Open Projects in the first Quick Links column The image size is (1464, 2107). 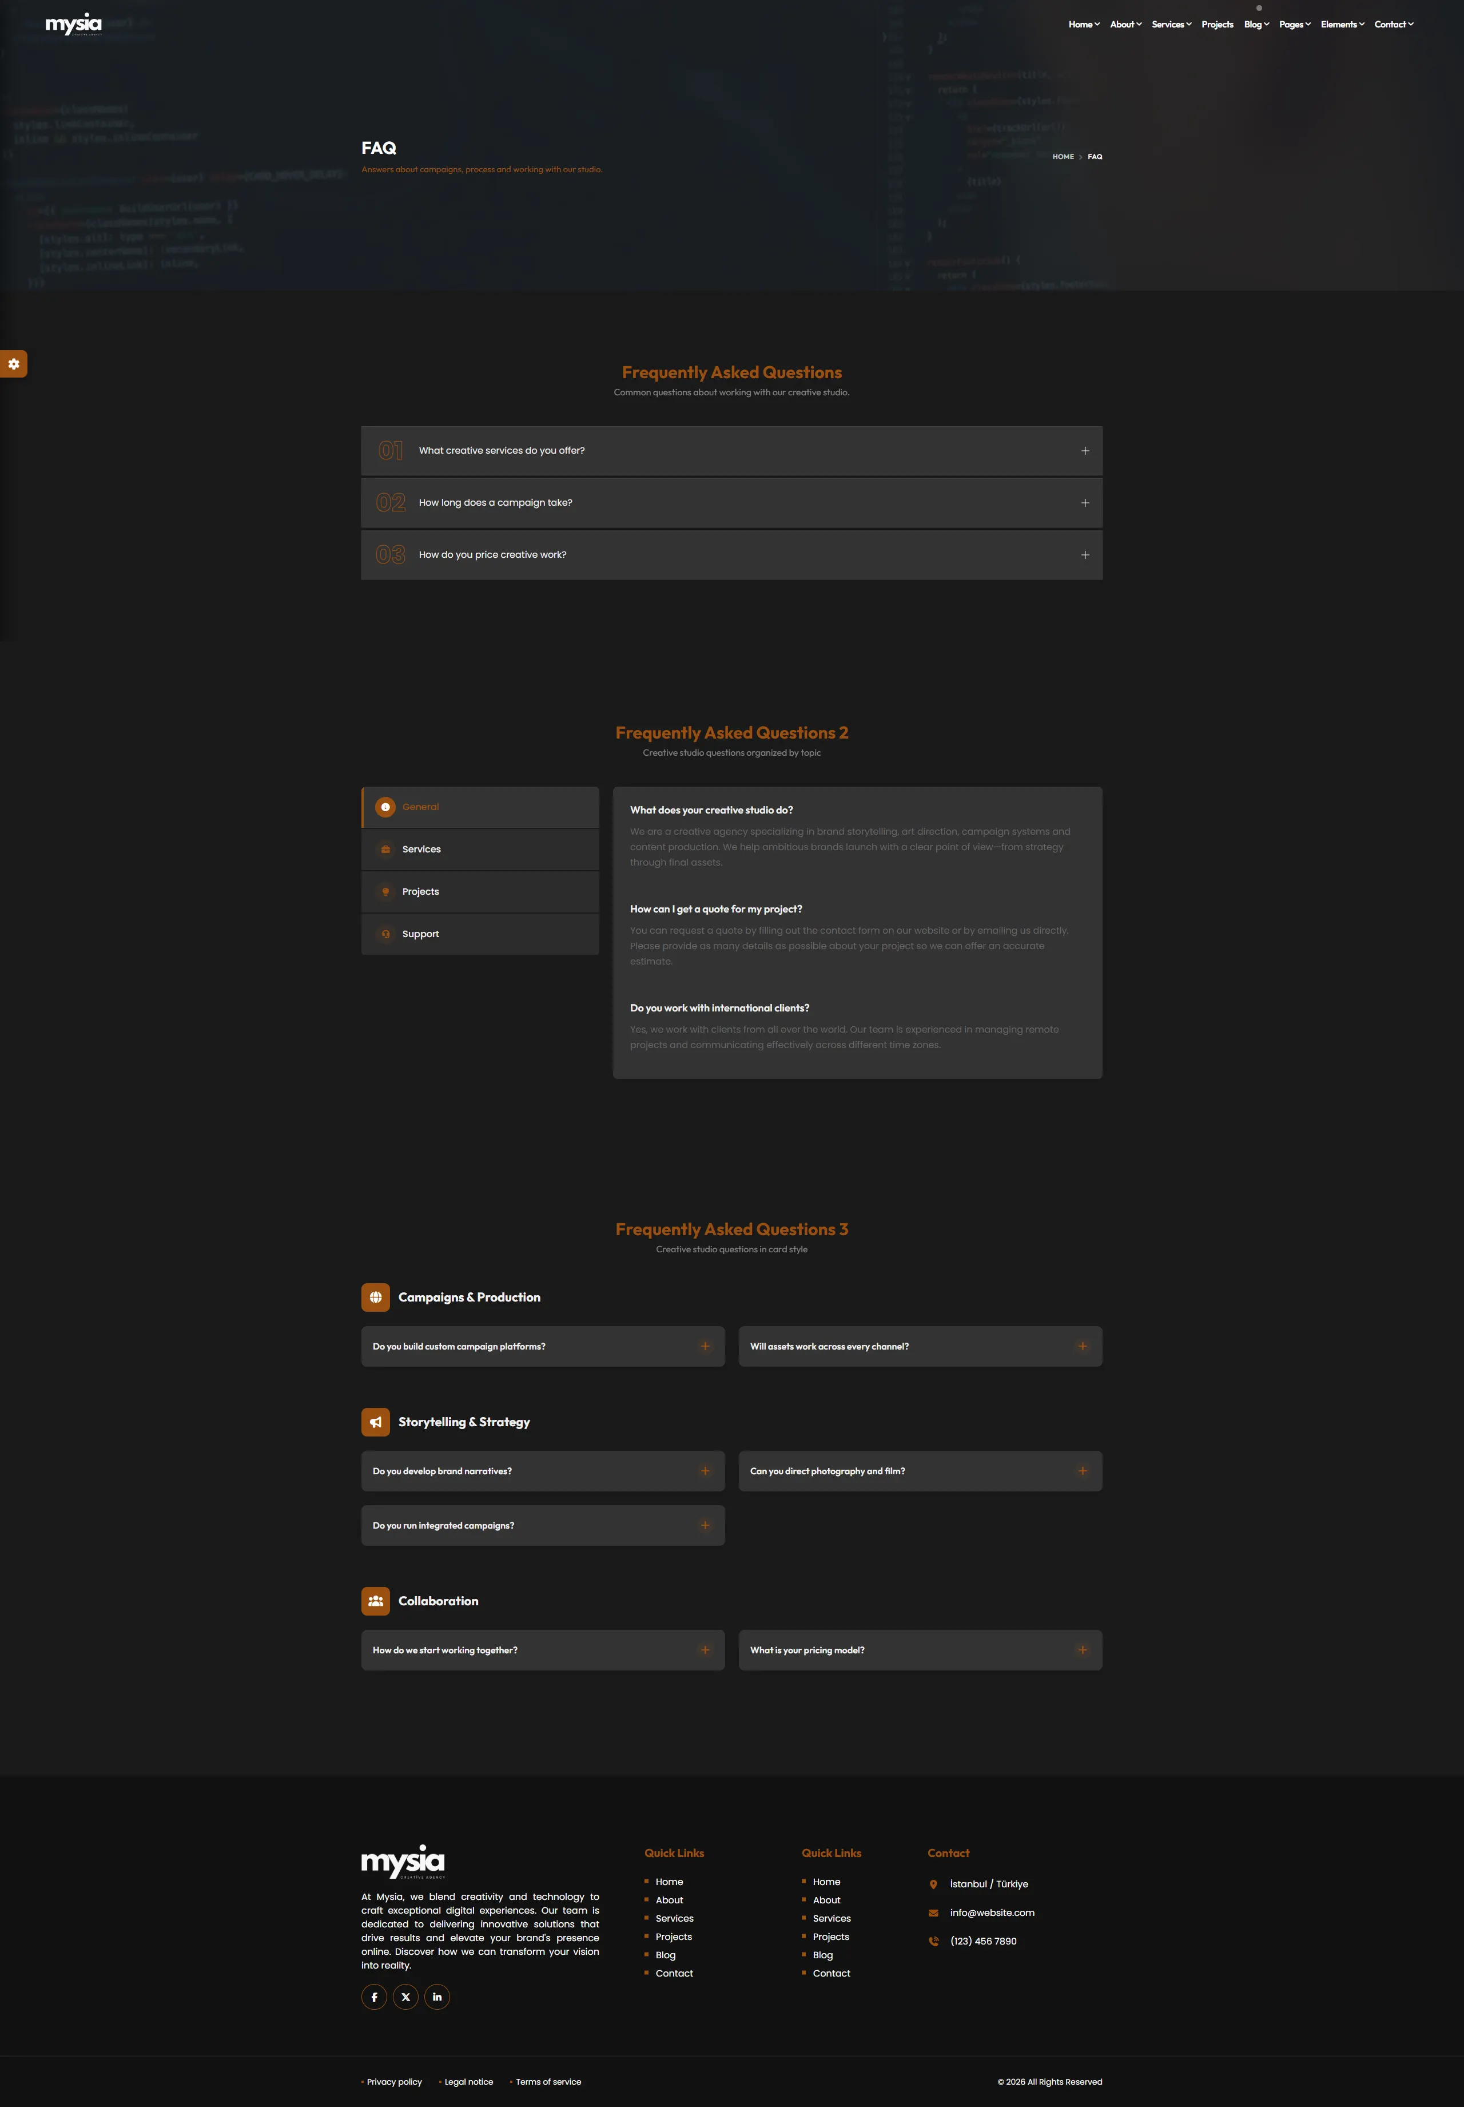tap(673, 1937)
